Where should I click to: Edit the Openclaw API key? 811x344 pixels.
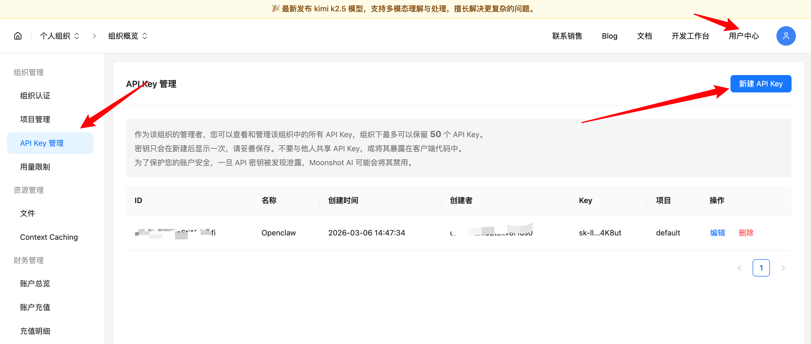[717, 232]
